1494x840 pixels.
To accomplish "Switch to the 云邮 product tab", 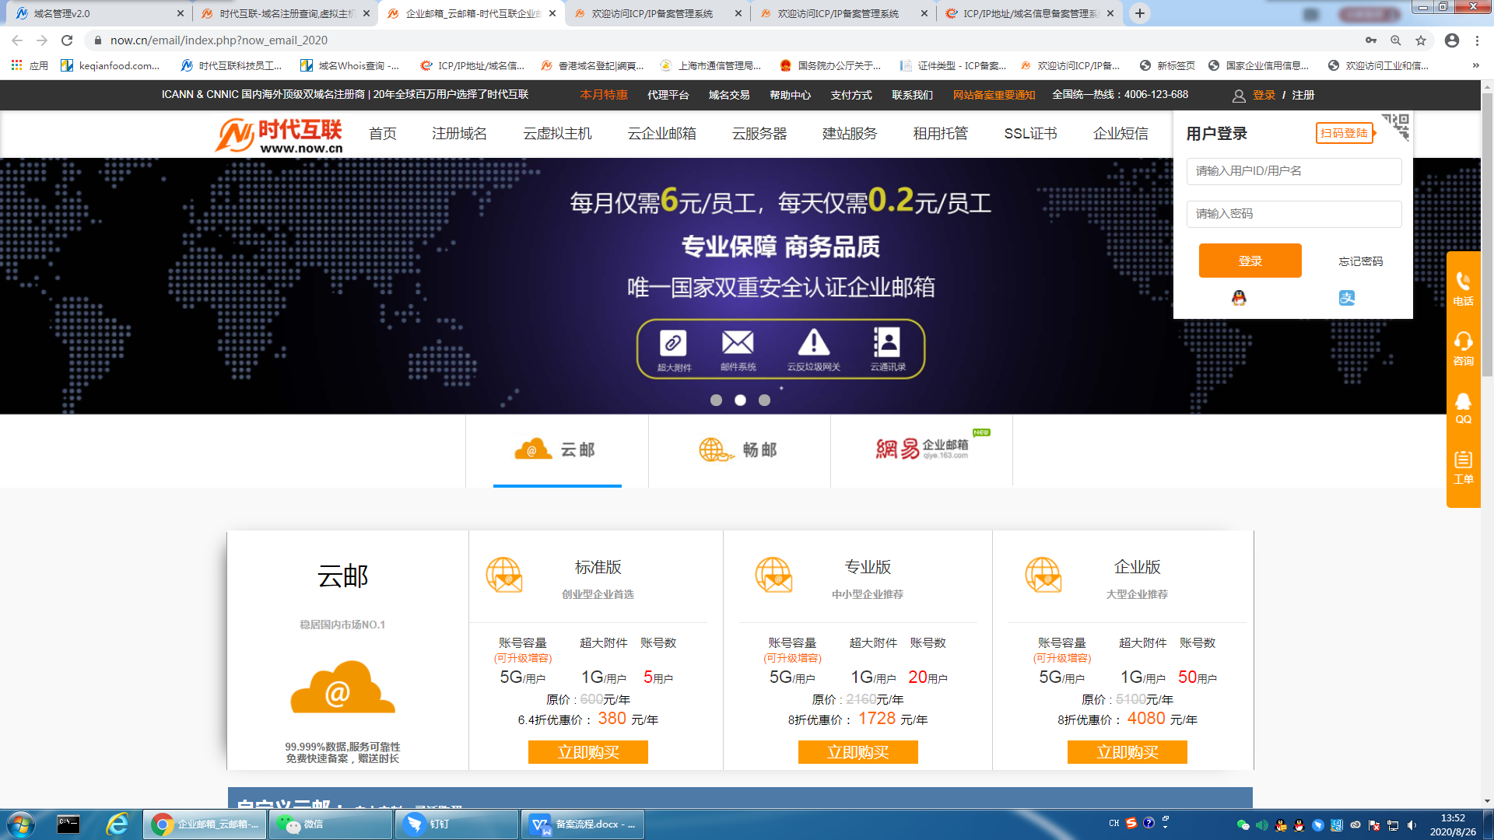I will 557,450.
